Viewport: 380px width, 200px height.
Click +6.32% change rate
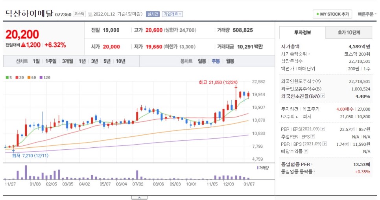click(x=55, y=45)
